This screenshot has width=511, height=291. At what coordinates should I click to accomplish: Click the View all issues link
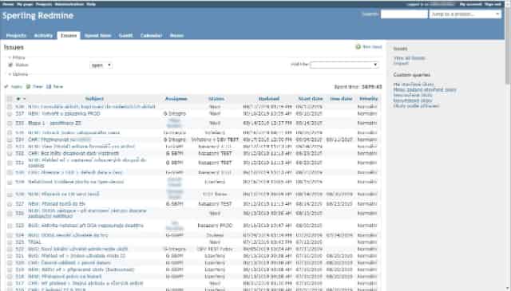pos(410,58)
